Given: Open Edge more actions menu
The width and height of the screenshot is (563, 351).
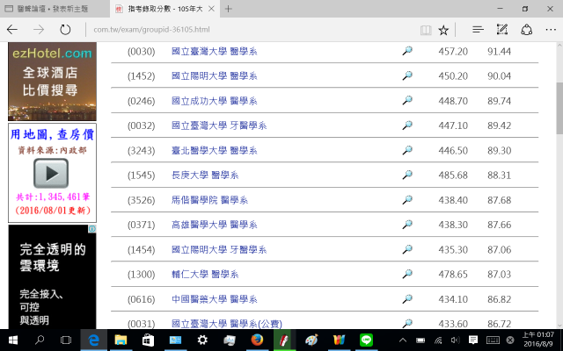Looking at the screenshot, I should point(551,30).
